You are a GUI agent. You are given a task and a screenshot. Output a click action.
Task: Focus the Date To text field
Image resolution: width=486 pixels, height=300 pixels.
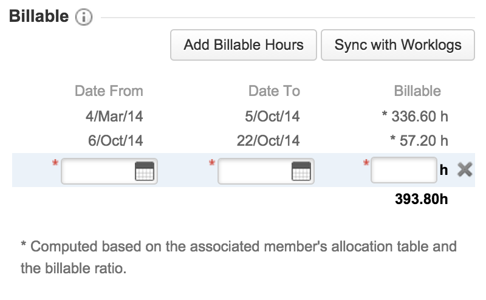click(255, 172)
